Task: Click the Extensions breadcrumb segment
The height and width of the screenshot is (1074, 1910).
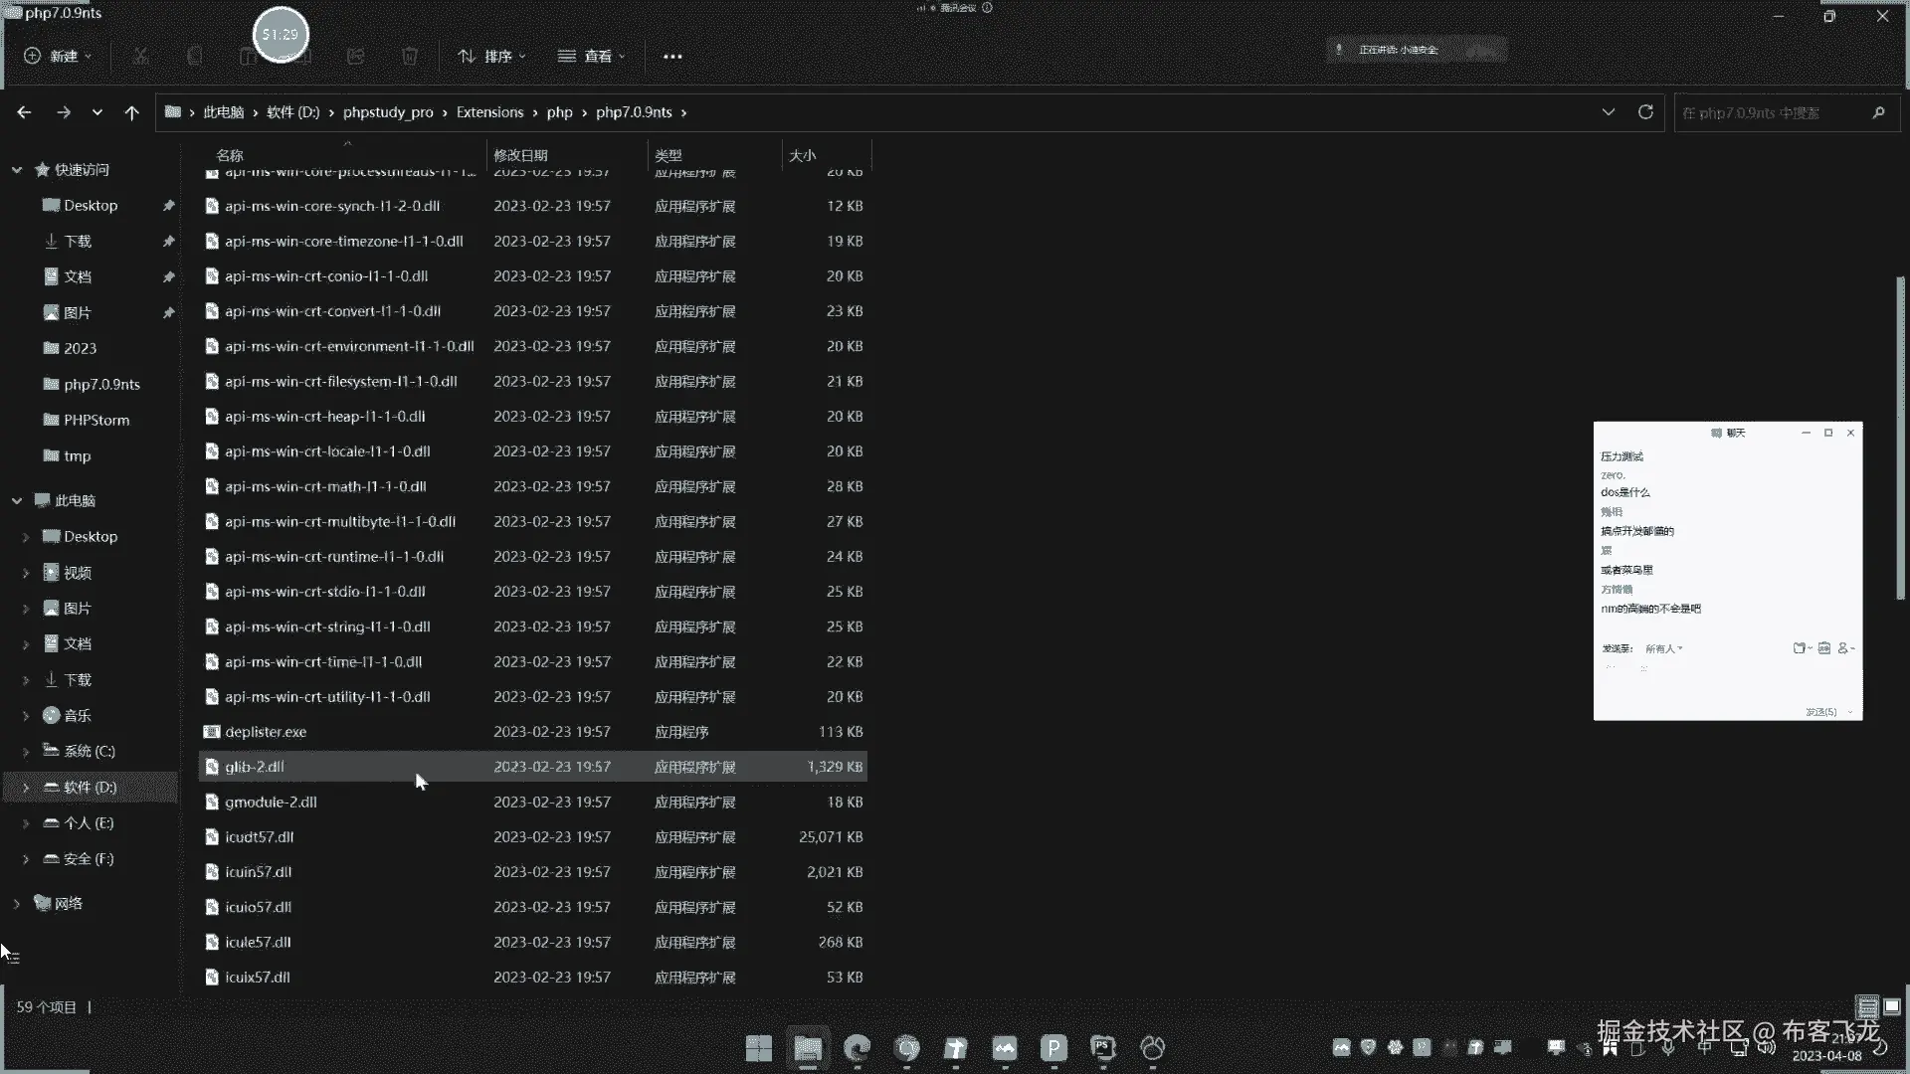Action: [x=489, y=112]
